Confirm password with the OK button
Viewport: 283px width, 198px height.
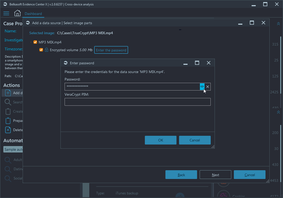pyautogui.click(x=161, y=140)
